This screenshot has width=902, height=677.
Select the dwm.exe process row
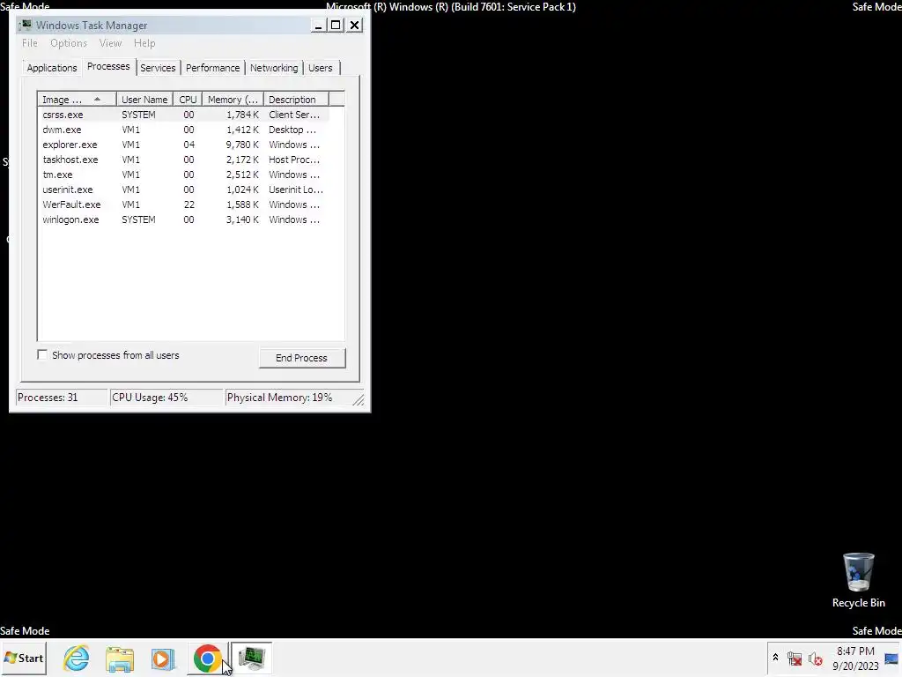coord(184,130)
